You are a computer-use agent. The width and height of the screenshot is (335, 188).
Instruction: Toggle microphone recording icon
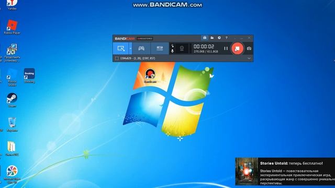tap(172, 51)
